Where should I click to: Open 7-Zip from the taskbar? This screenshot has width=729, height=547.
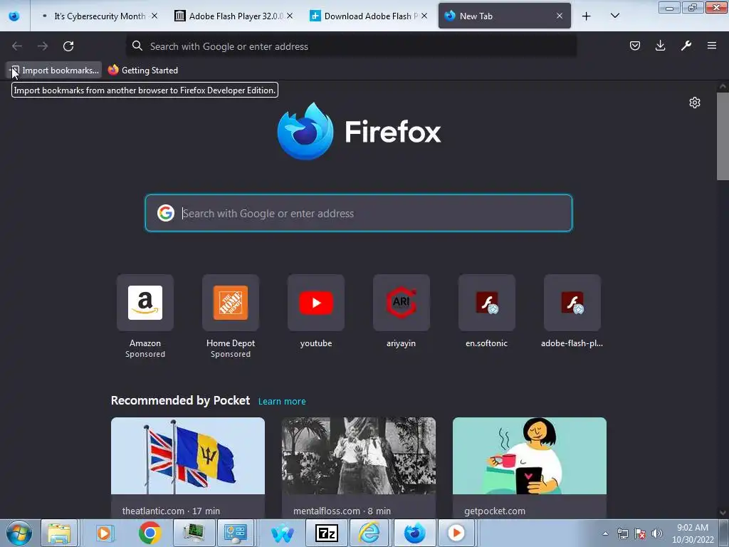coord(326,533)
